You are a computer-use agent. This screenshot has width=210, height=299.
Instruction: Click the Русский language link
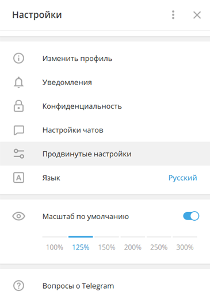tap(182, 178)
